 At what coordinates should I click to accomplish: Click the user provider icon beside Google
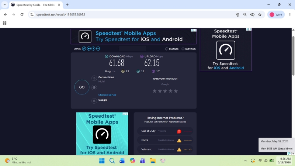pos(94,101)
